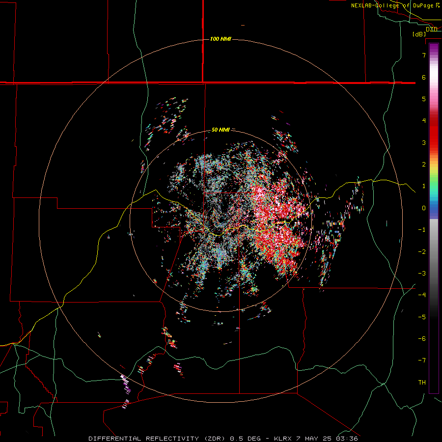This screenshot has height=442, width=442.
Task: Click the TH label on the scale
Action: pyautogui.click(x=422, y=383)
